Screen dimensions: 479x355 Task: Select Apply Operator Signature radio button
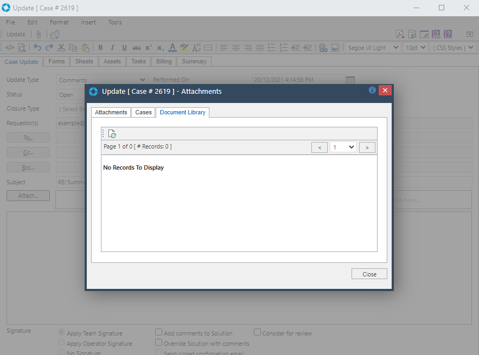click(x=61, y=343)
